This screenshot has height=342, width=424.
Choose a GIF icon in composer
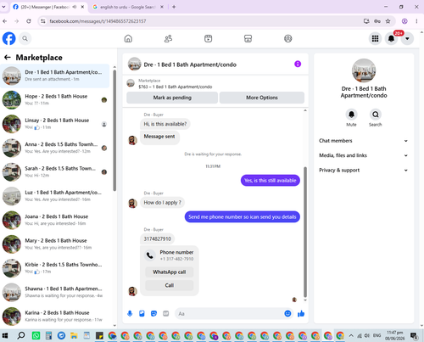pos(166,313)
